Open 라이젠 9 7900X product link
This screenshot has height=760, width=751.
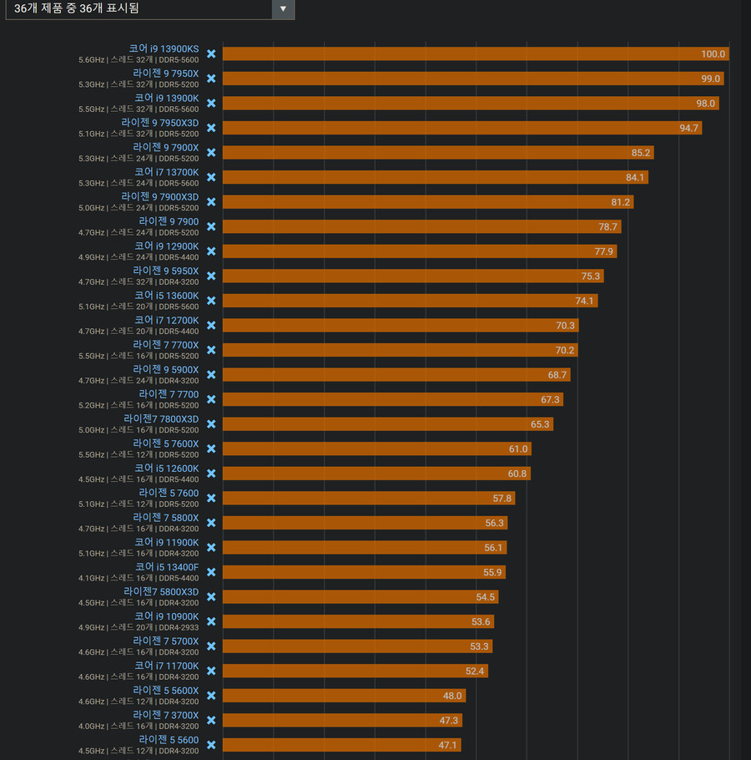[165, 148]
